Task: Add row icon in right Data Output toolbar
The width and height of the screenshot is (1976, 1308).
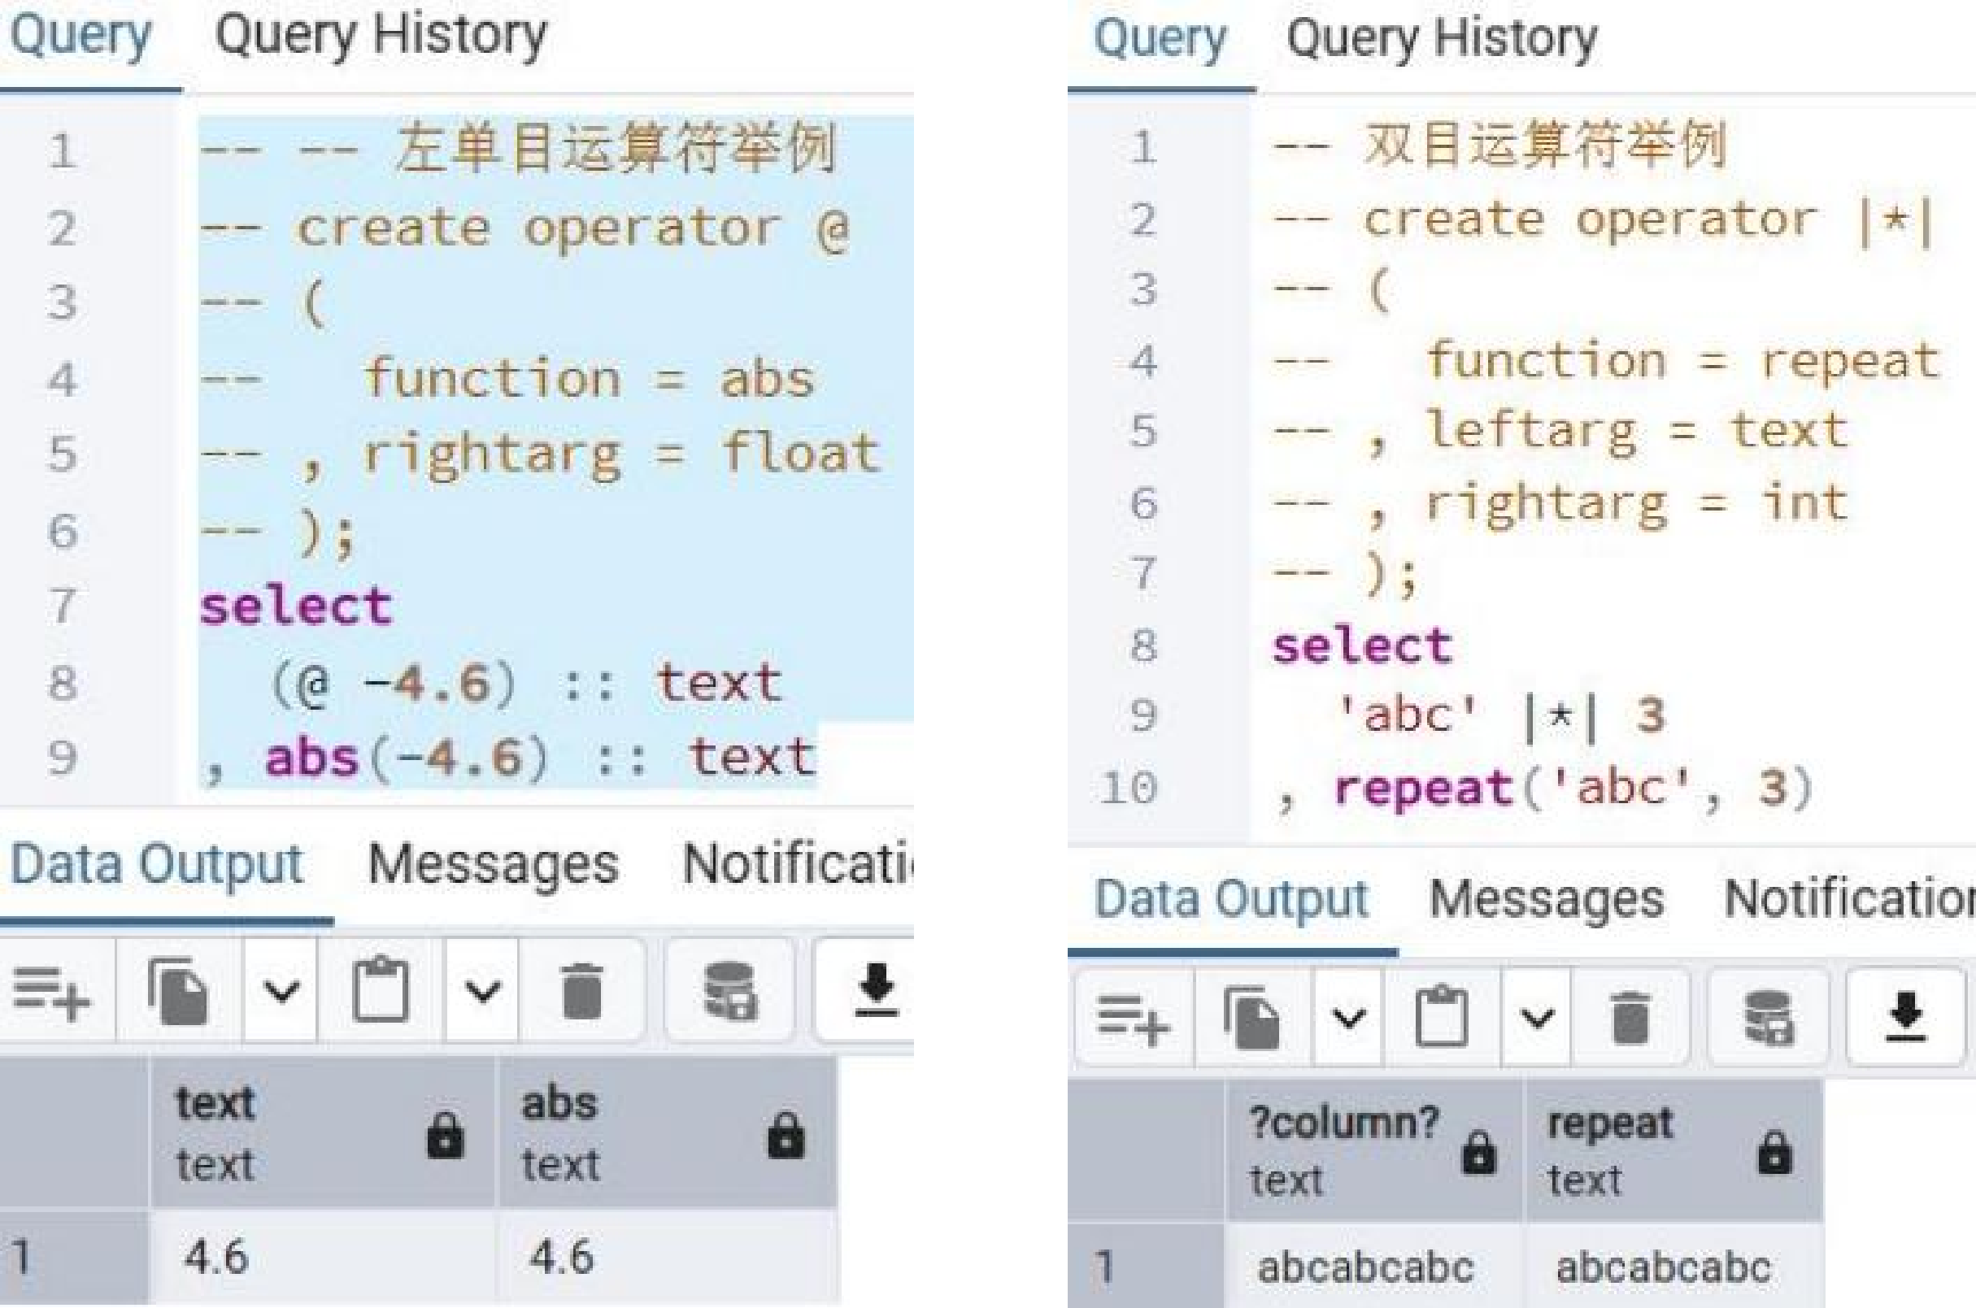Action: (1134, 1019)
